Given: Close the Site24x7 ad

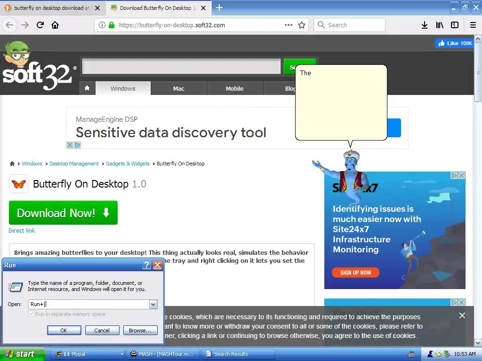Looking at the screenshot, I should (x=461, y=176).
